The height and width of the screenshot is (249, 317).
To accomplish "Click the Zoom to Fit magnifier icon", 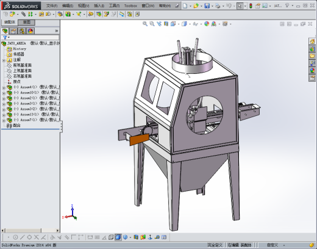I will pos(145,24).
